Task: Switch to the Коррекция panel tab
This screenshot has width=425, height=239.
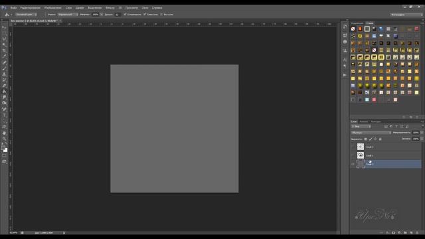Action: [x=357, y=23]
